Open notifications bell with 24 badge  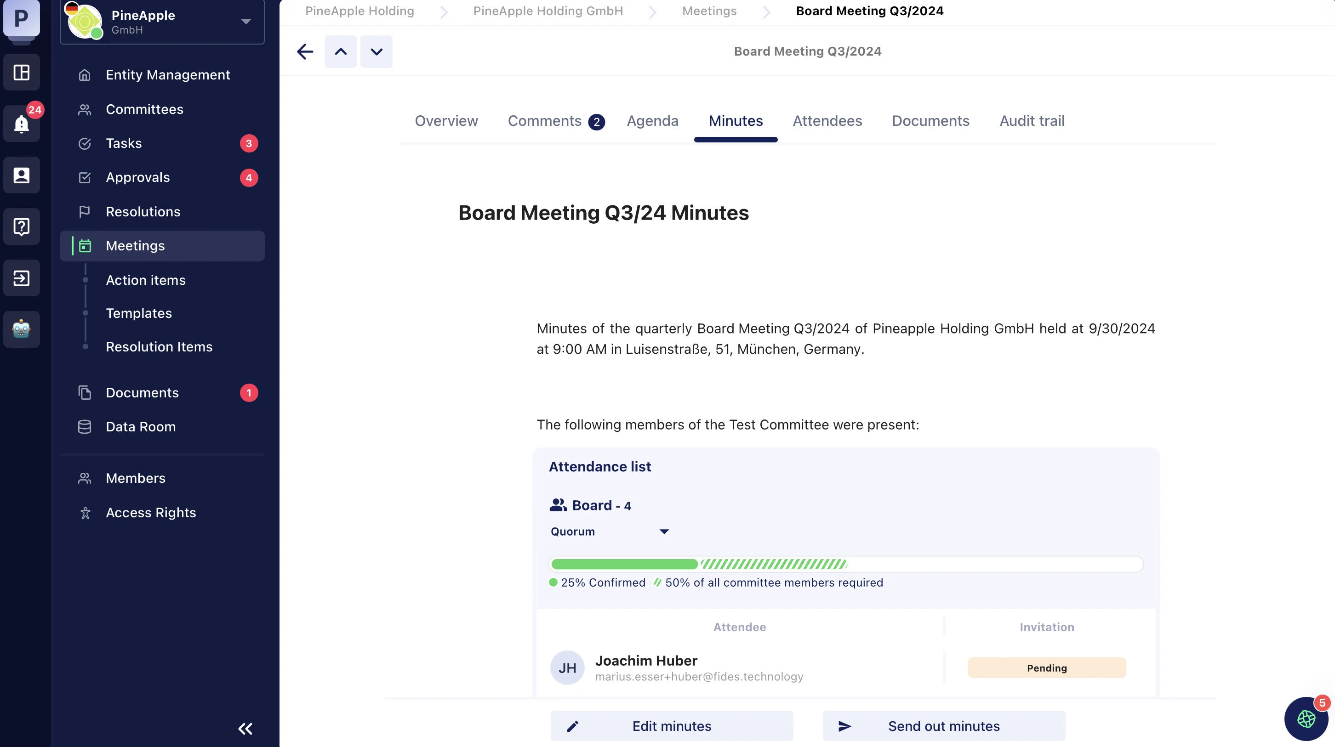coord(21,123)
